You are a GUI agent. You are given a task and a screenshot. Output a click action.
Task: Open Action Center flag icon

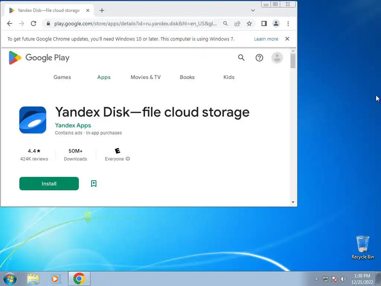pos(334,279)
